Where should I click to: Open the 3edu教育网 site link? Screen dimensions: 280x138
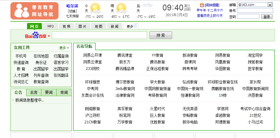[x=125, y=89]
